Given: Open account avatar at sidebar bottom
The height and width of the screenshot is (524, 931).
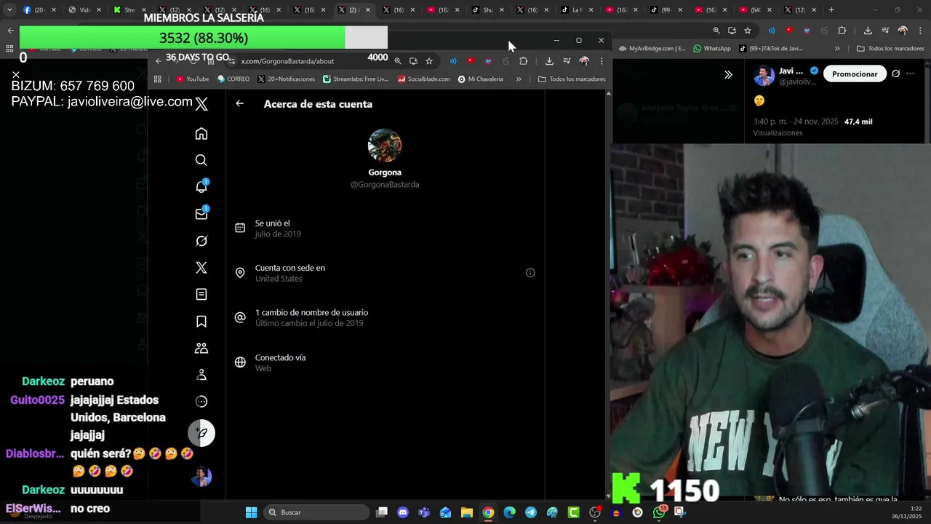Looking at the screenshot, I should 201,477.
